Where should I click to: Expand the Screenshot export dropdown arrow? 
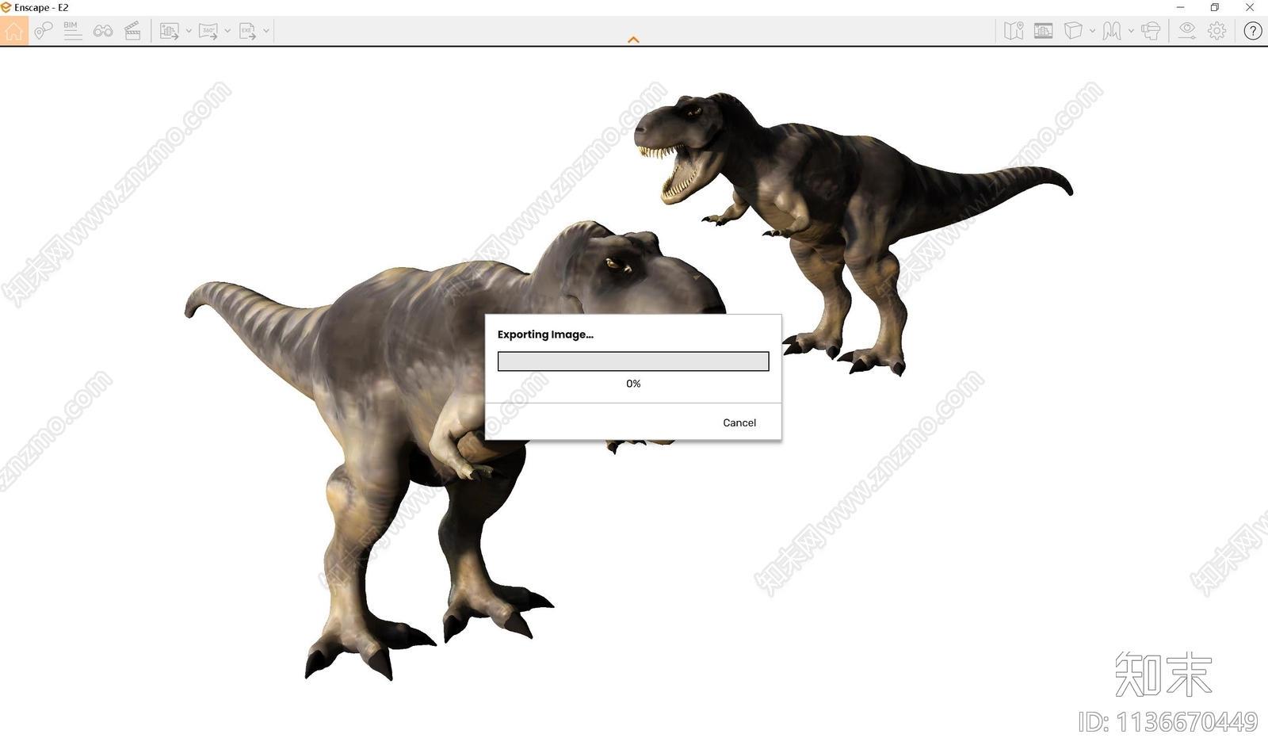click(x=189, y=31)
